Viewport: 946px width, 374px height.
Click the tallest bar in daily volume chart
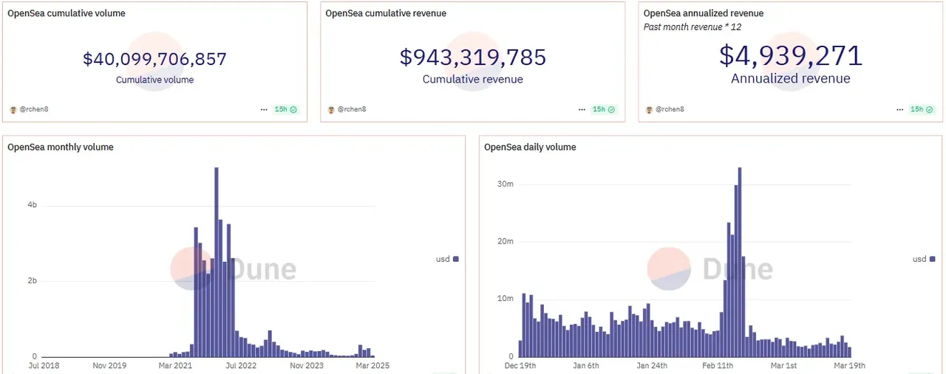[740, 262]
